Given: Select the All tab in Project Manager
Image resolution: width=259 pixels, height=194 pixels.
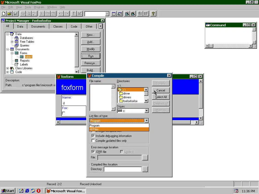Looking at the screenshot, I should 8,26.
